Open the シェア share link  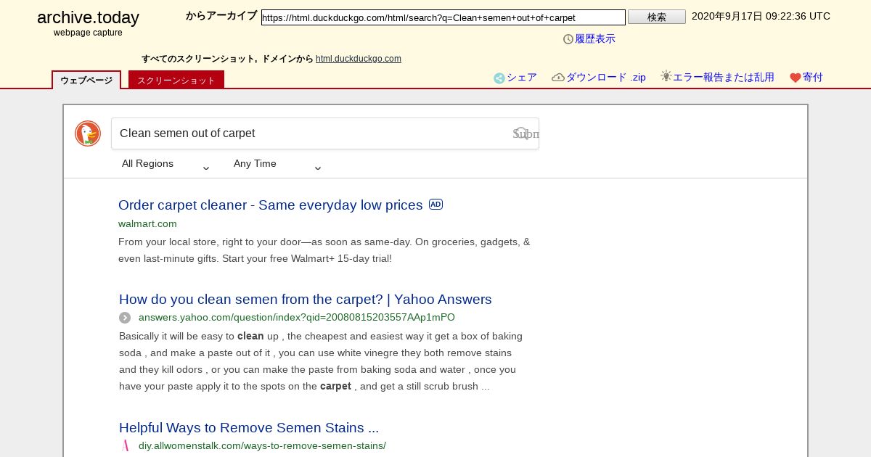(522, 78)
